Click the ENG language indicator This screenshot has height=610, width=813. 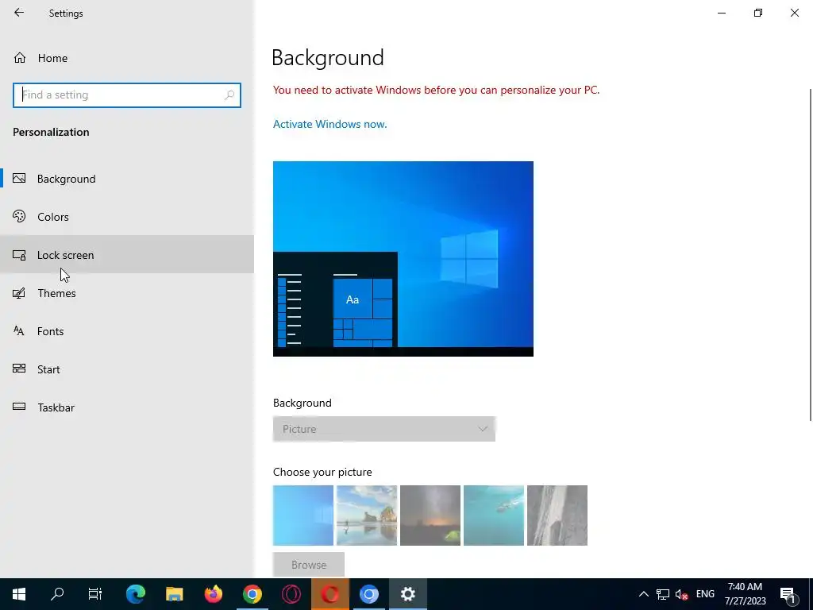pyautogui.click(x=705, y=594)
